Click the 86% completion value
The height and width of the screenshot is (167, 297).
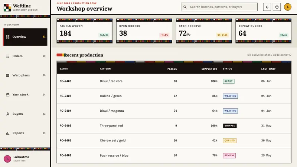click(215, 96)
